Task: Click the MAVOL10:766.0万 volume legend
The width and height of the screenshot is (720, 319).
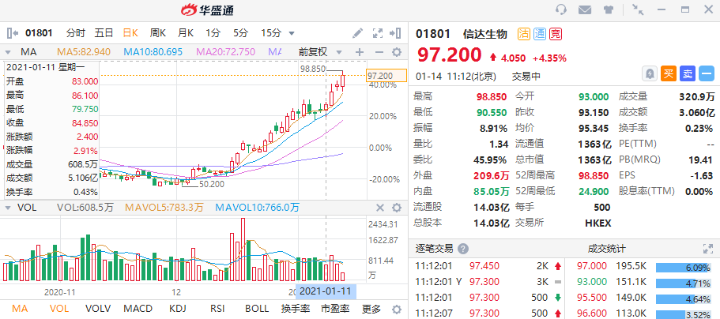Action: (x=258, y=208)
